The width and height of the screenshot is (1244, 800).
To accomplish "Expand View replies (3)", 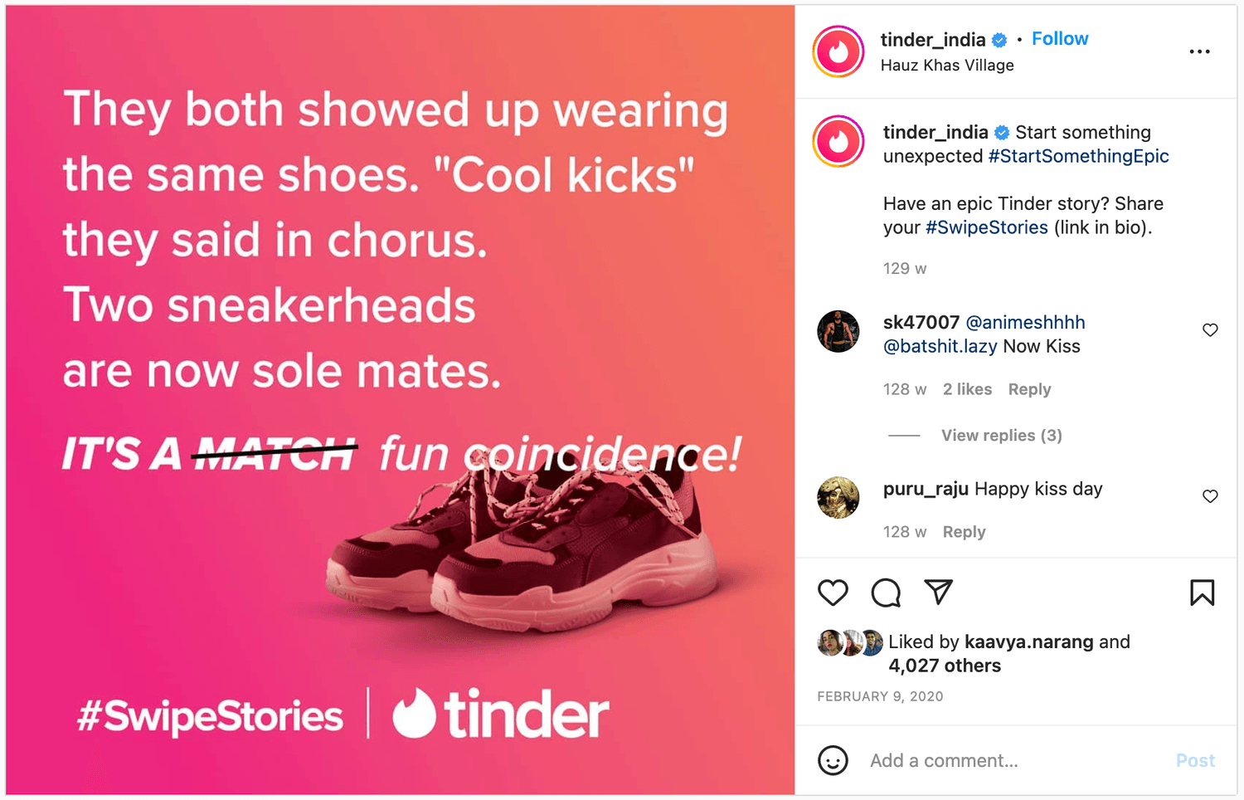I will point(1001,436).
